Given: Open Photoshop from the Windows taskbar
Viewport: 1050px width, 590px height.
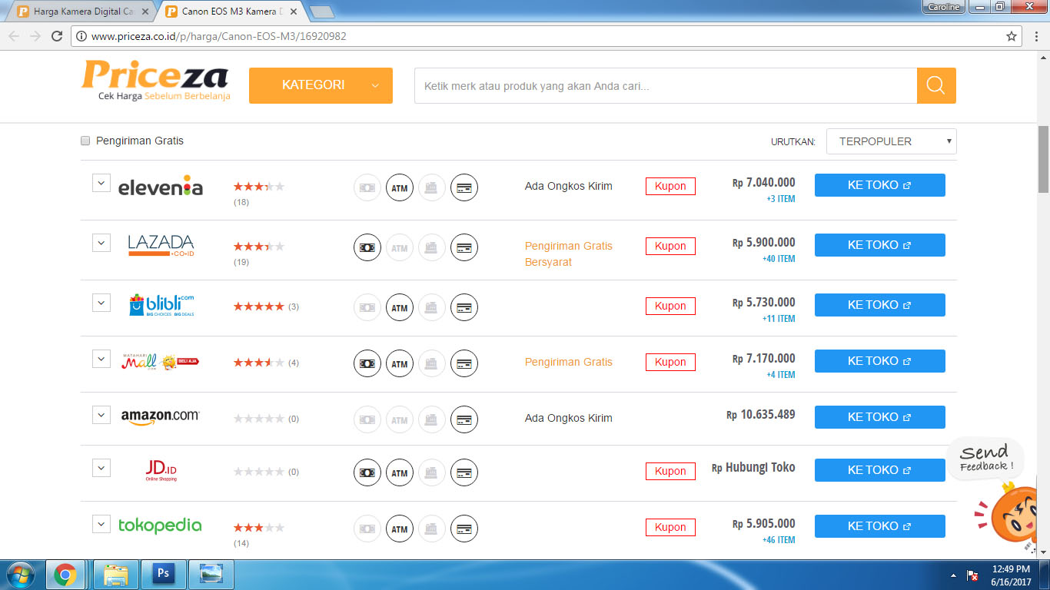Looking at the screenshot, I should [163, 574].
